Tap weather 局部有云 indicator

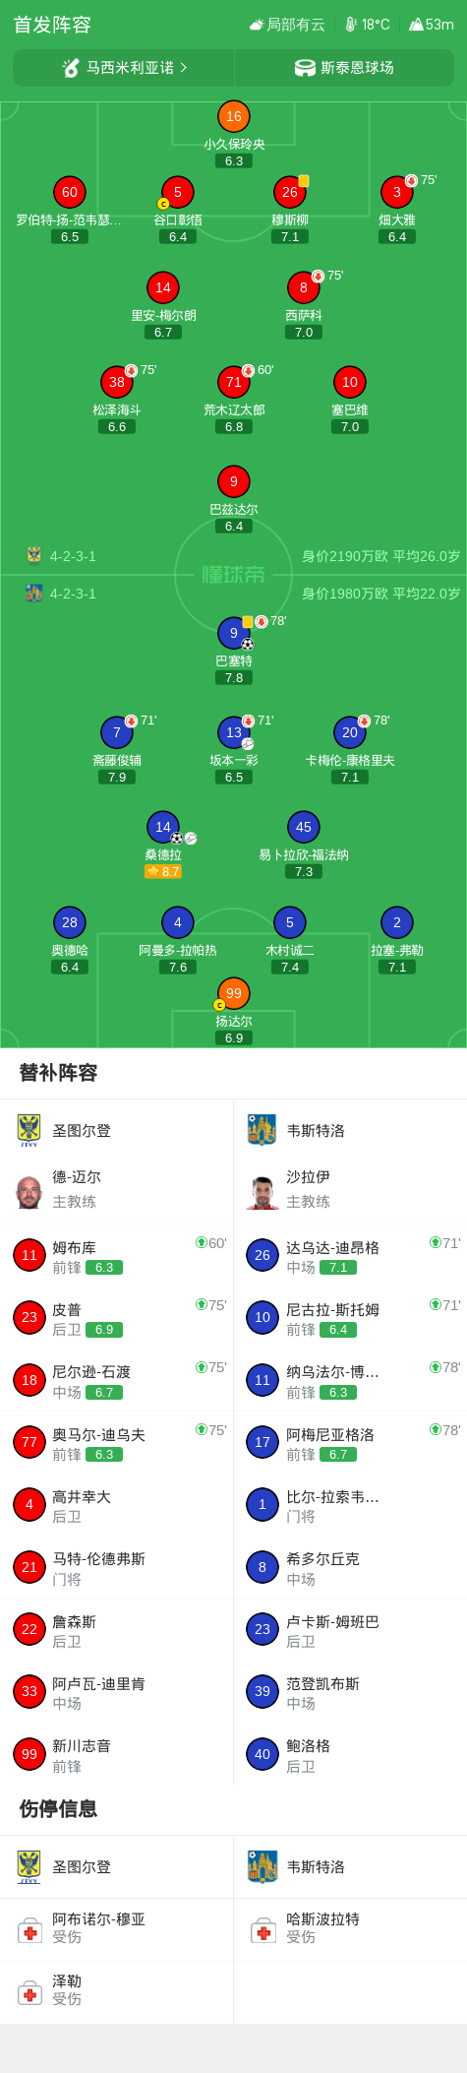coord(287,25)
